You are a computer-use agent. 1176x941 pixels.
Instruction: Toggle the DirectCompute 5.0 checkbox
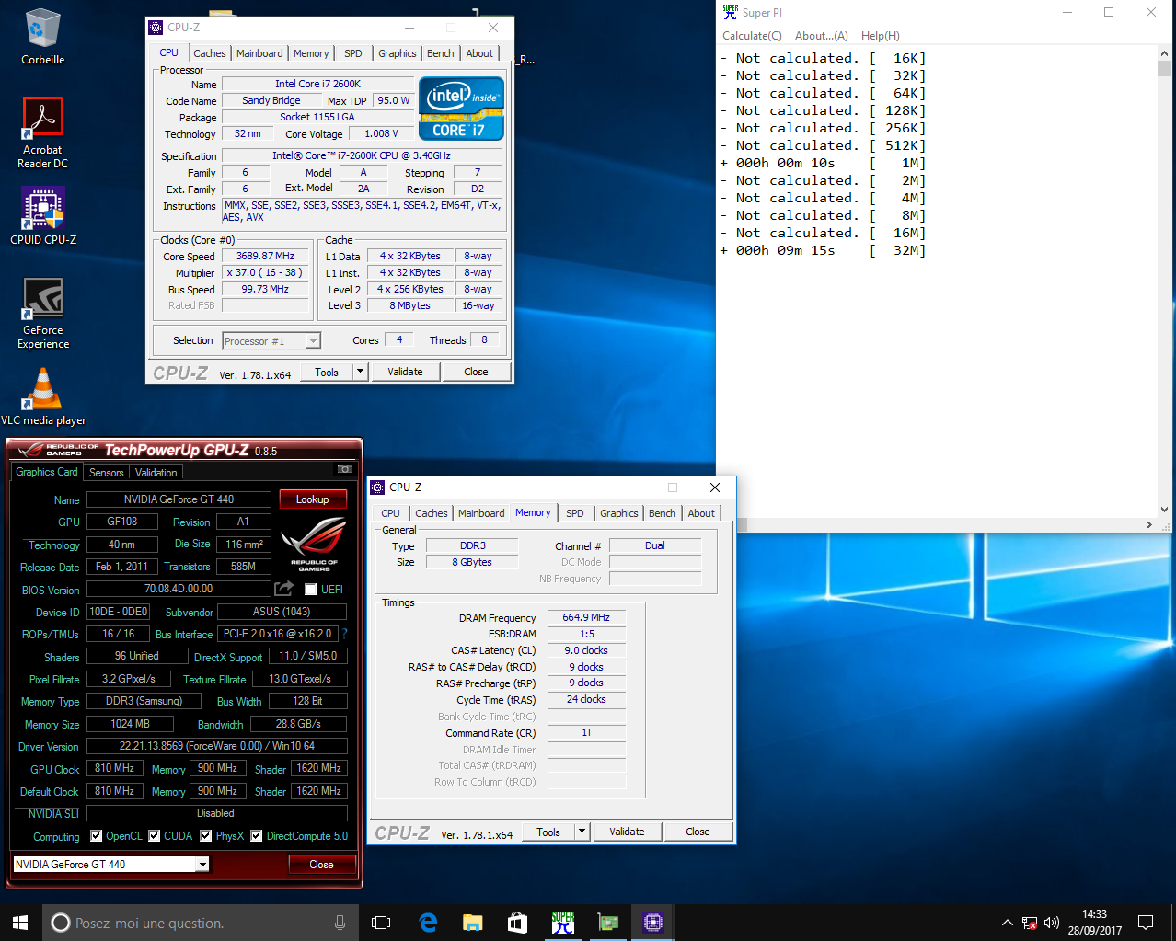coord(258,836)
